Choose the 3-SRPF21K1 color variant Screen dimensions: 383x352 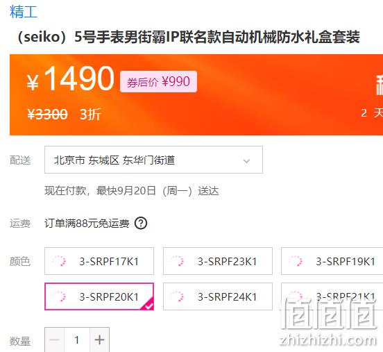tap(332, 296)
